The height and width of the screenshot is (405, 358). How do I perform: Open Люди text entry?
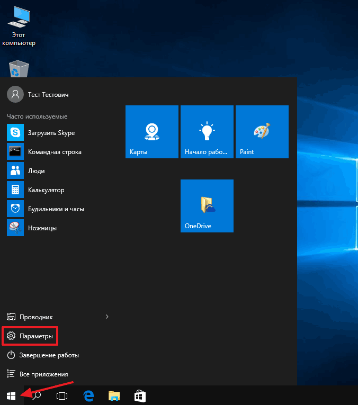37,171
